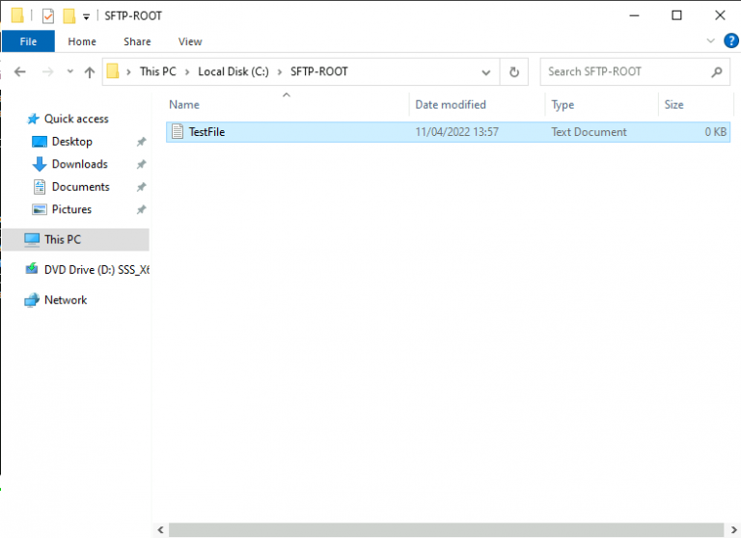The image size is (741, 538).
Task: Open Desktop in navigation pane
Action: pos(71,141)
